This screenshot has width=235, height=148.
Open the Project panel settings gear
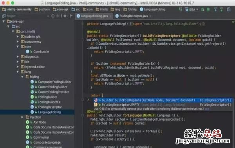(65, 16)
